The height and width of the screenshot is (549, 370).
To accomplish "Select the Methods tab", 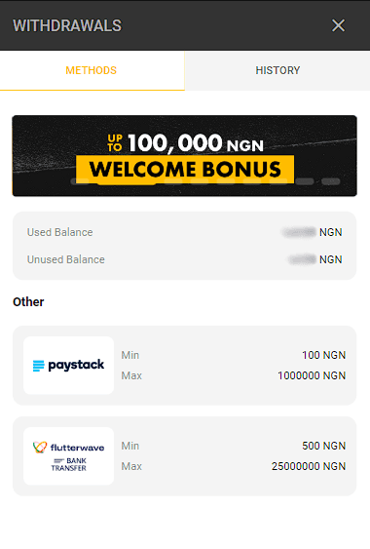I will (92, 70).
